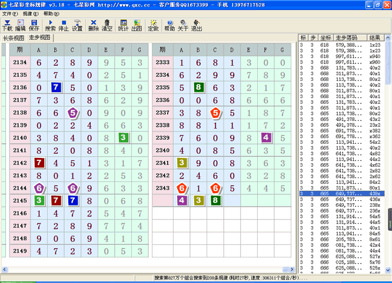Select result row with 结果 x382
This screenshot has height=283, width=392.
342,131
